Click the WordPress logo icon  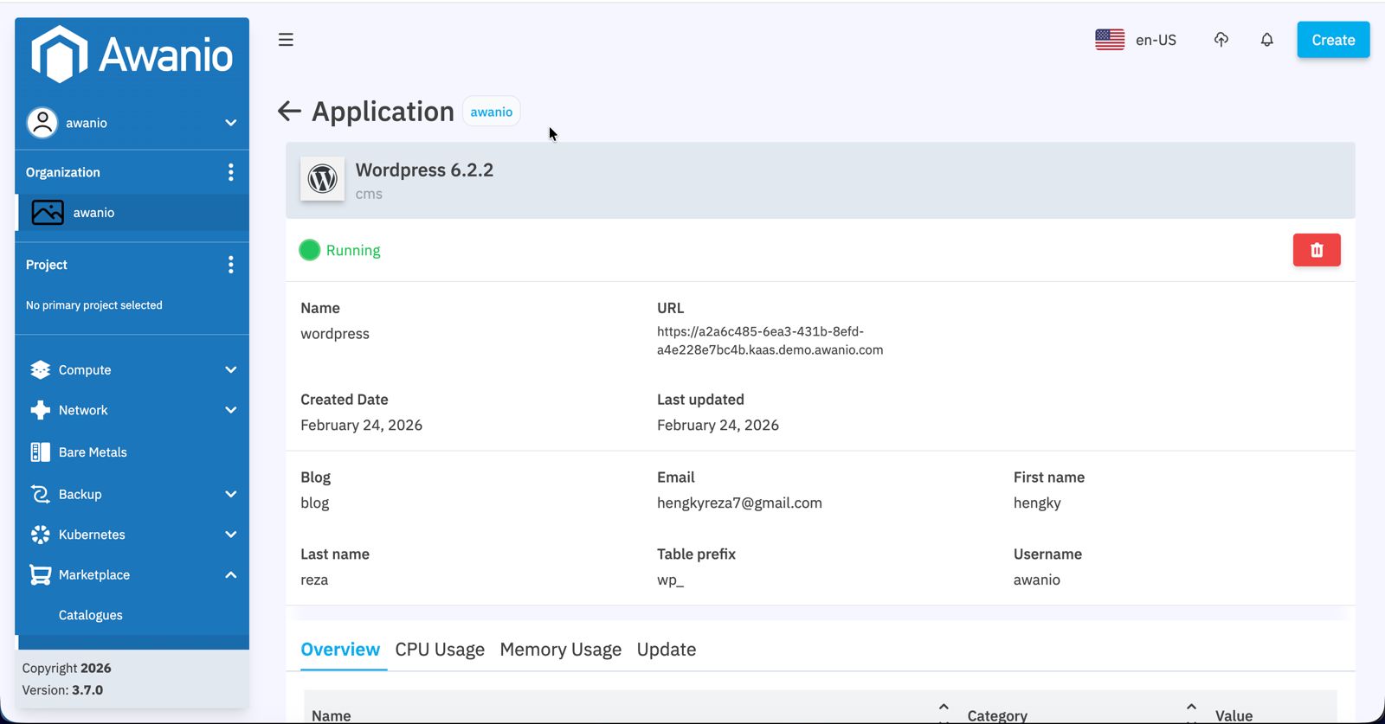[x=322, y=179]
